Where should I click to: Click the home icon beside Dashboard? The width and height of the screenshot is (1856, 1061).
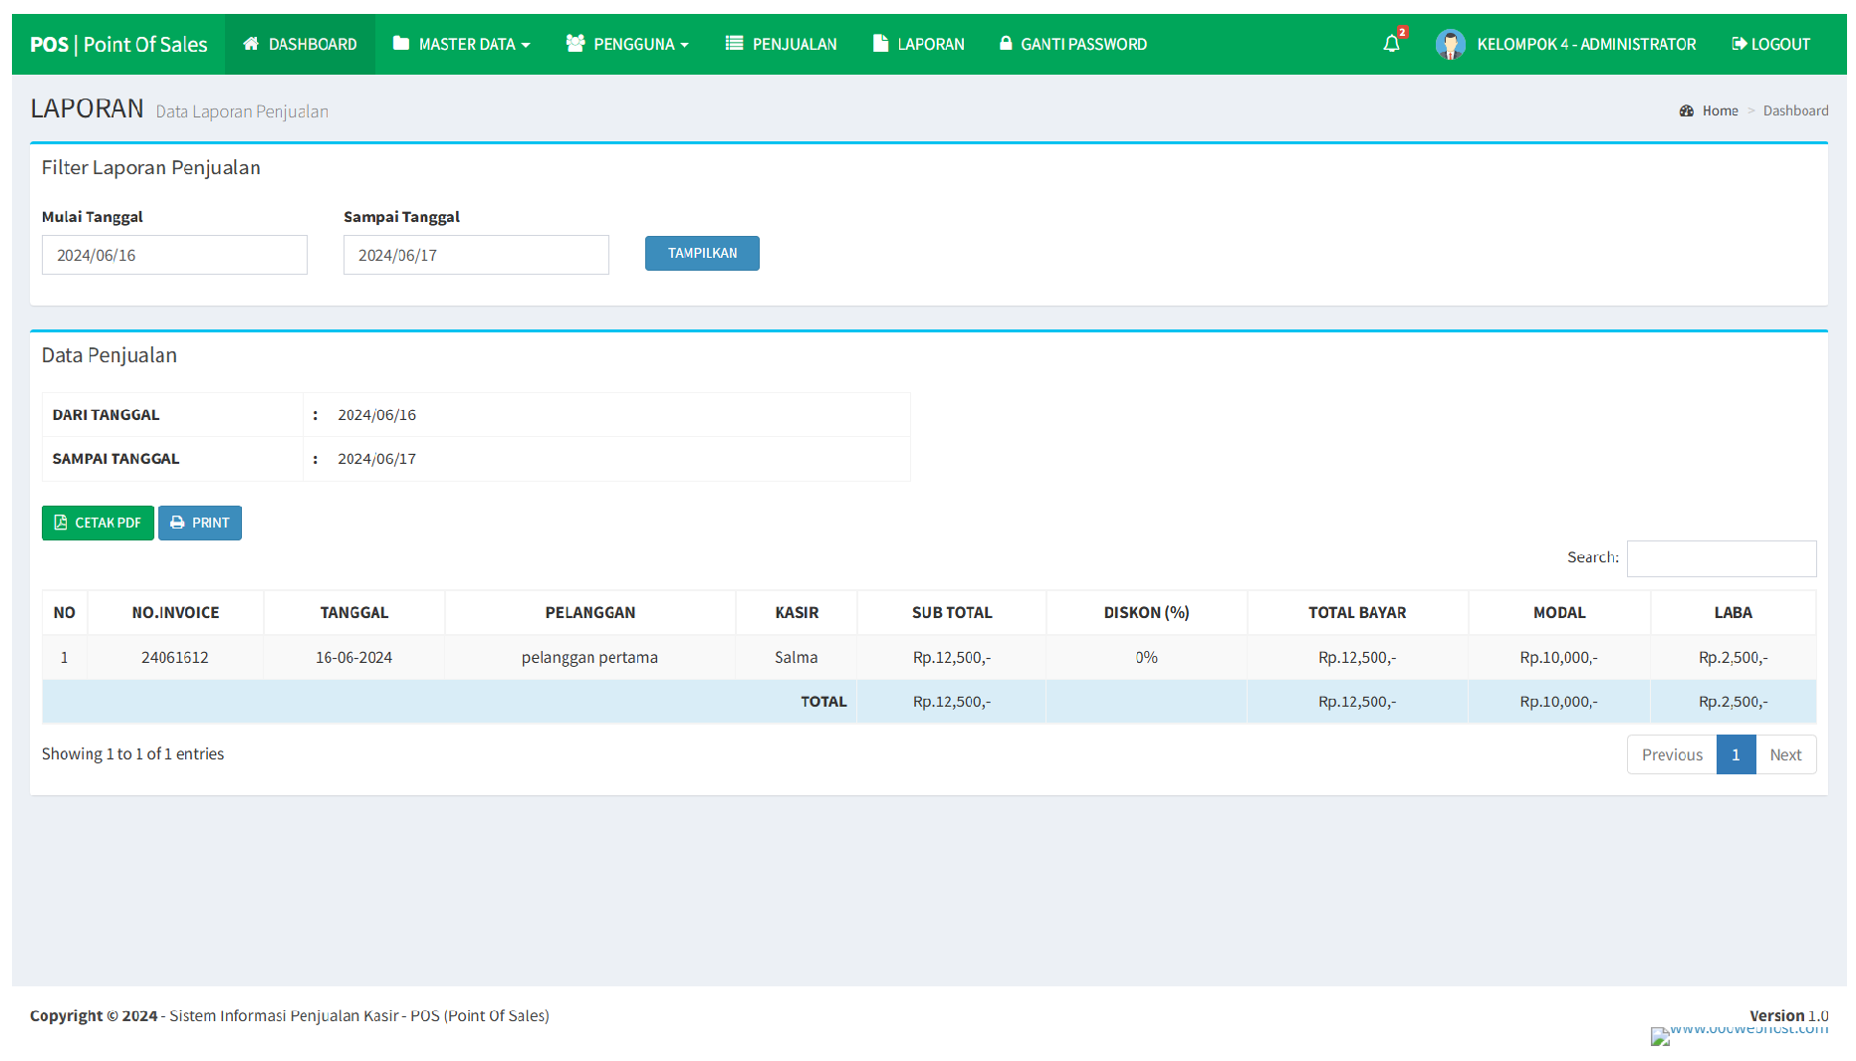[251, 44]
